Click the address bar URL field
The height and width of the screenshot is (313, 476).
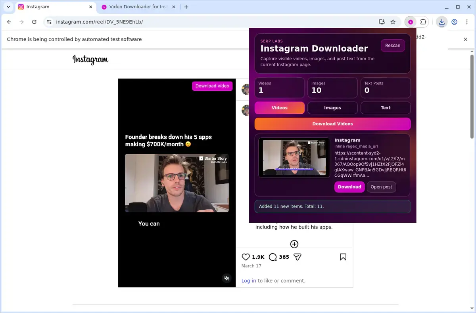[x=214, y=22]
